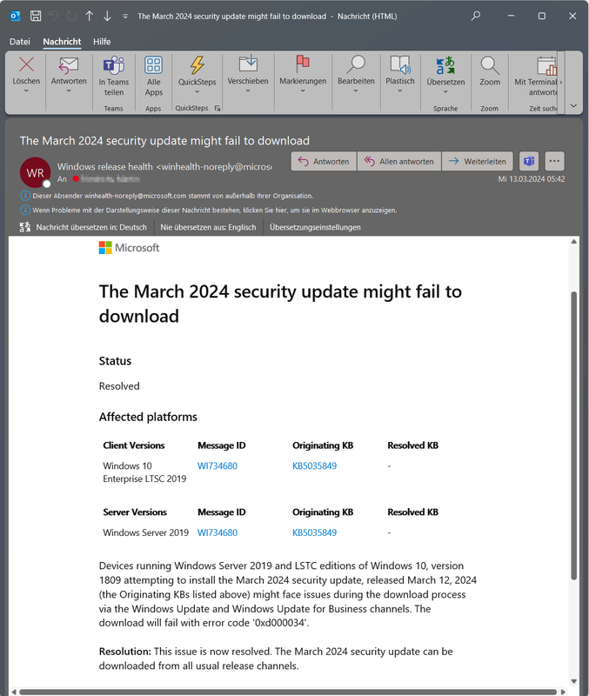The width and height of the screenshot is (589, 696).
Task: Expand the QuickSteps dropdown arrow
Action: click(197, 91)
